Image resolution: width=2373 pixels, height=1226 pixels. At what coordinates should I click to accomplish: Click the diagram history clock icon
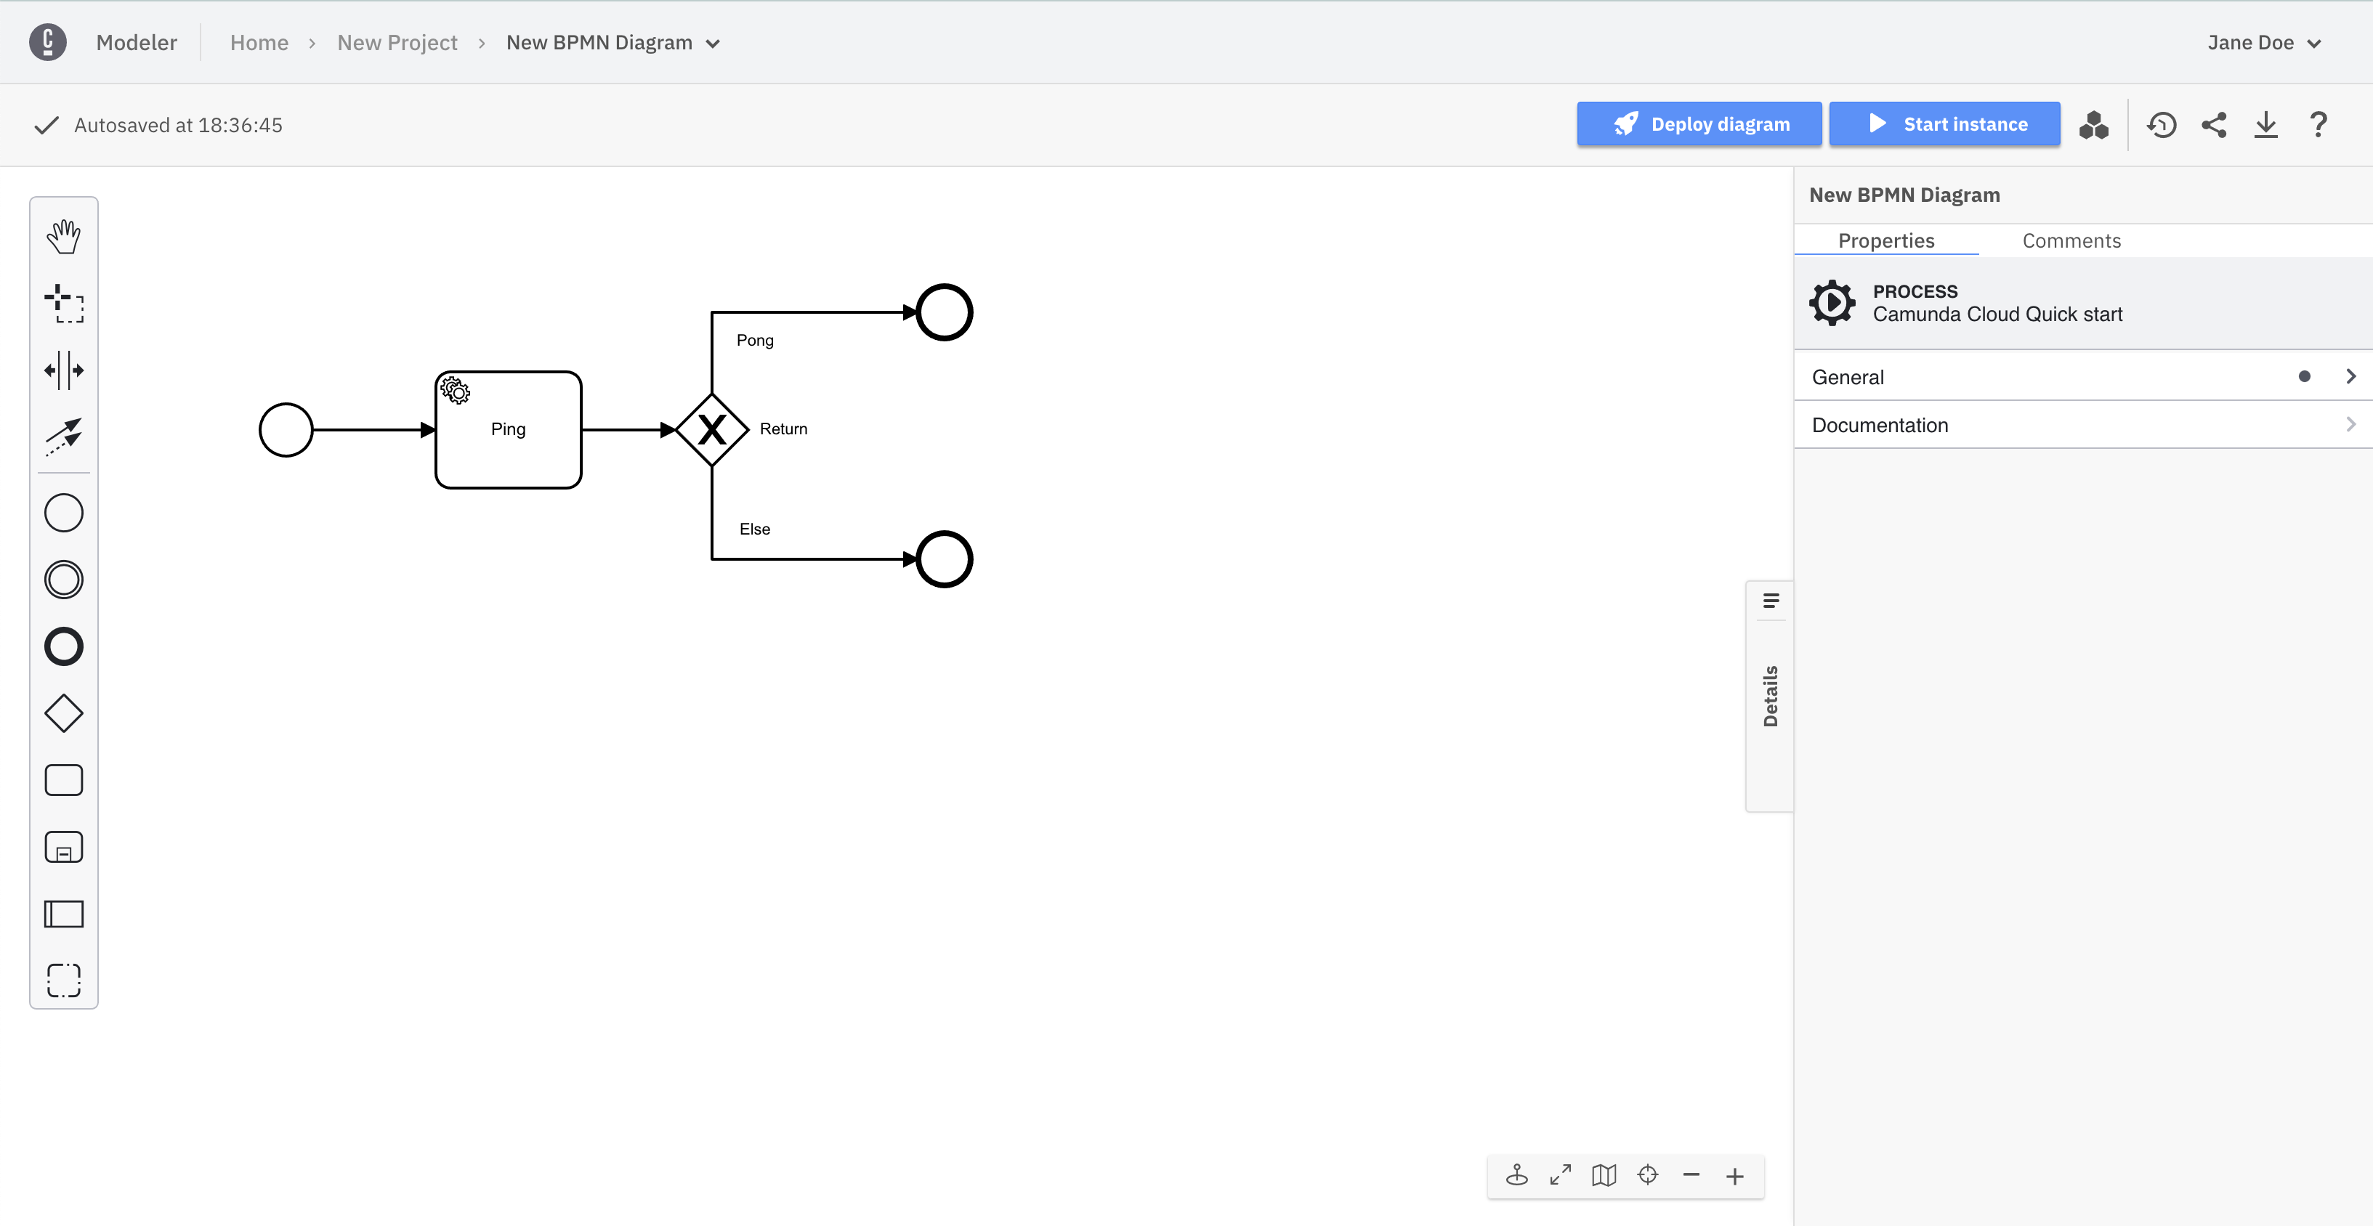[x=2161, y=124]
